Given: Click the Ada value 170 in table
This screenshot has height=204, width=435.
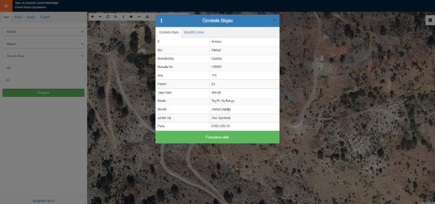Looking at the screenshot, I should coord(214,76).
